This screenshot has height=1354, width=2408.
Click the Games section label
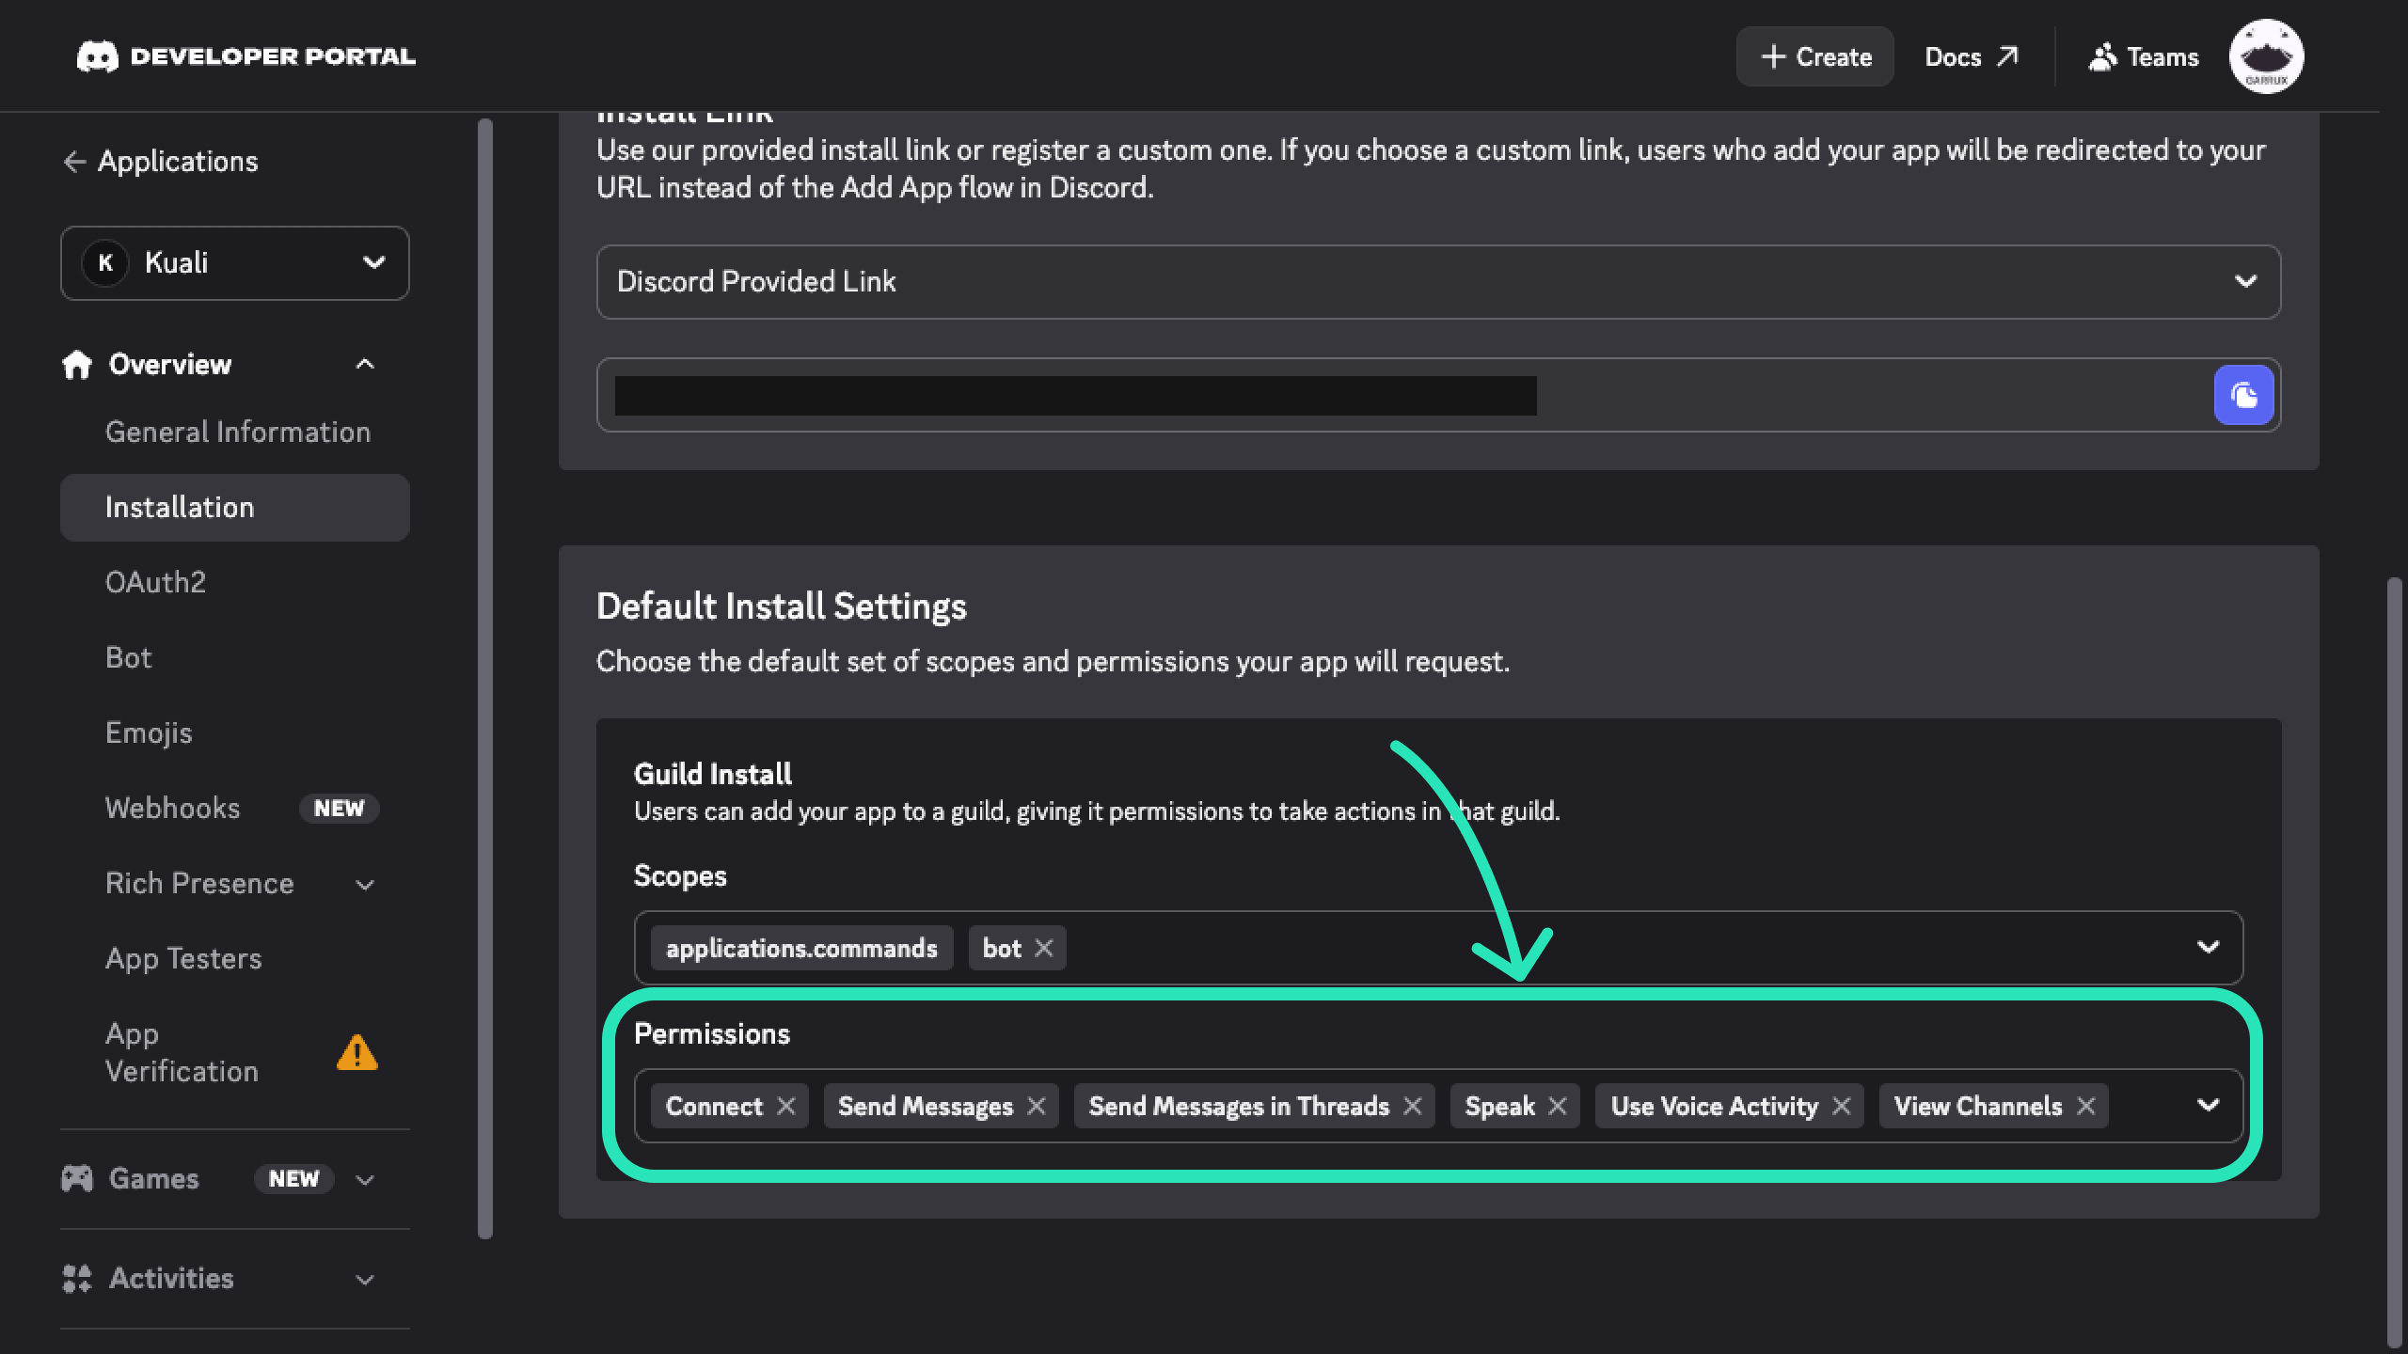coord(153,1178)
